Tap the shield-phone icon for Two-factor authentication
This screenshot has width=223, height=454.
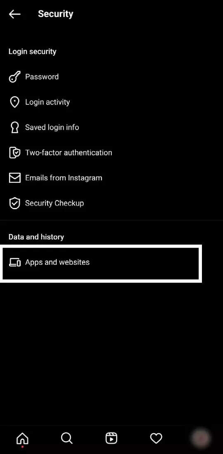14,152
